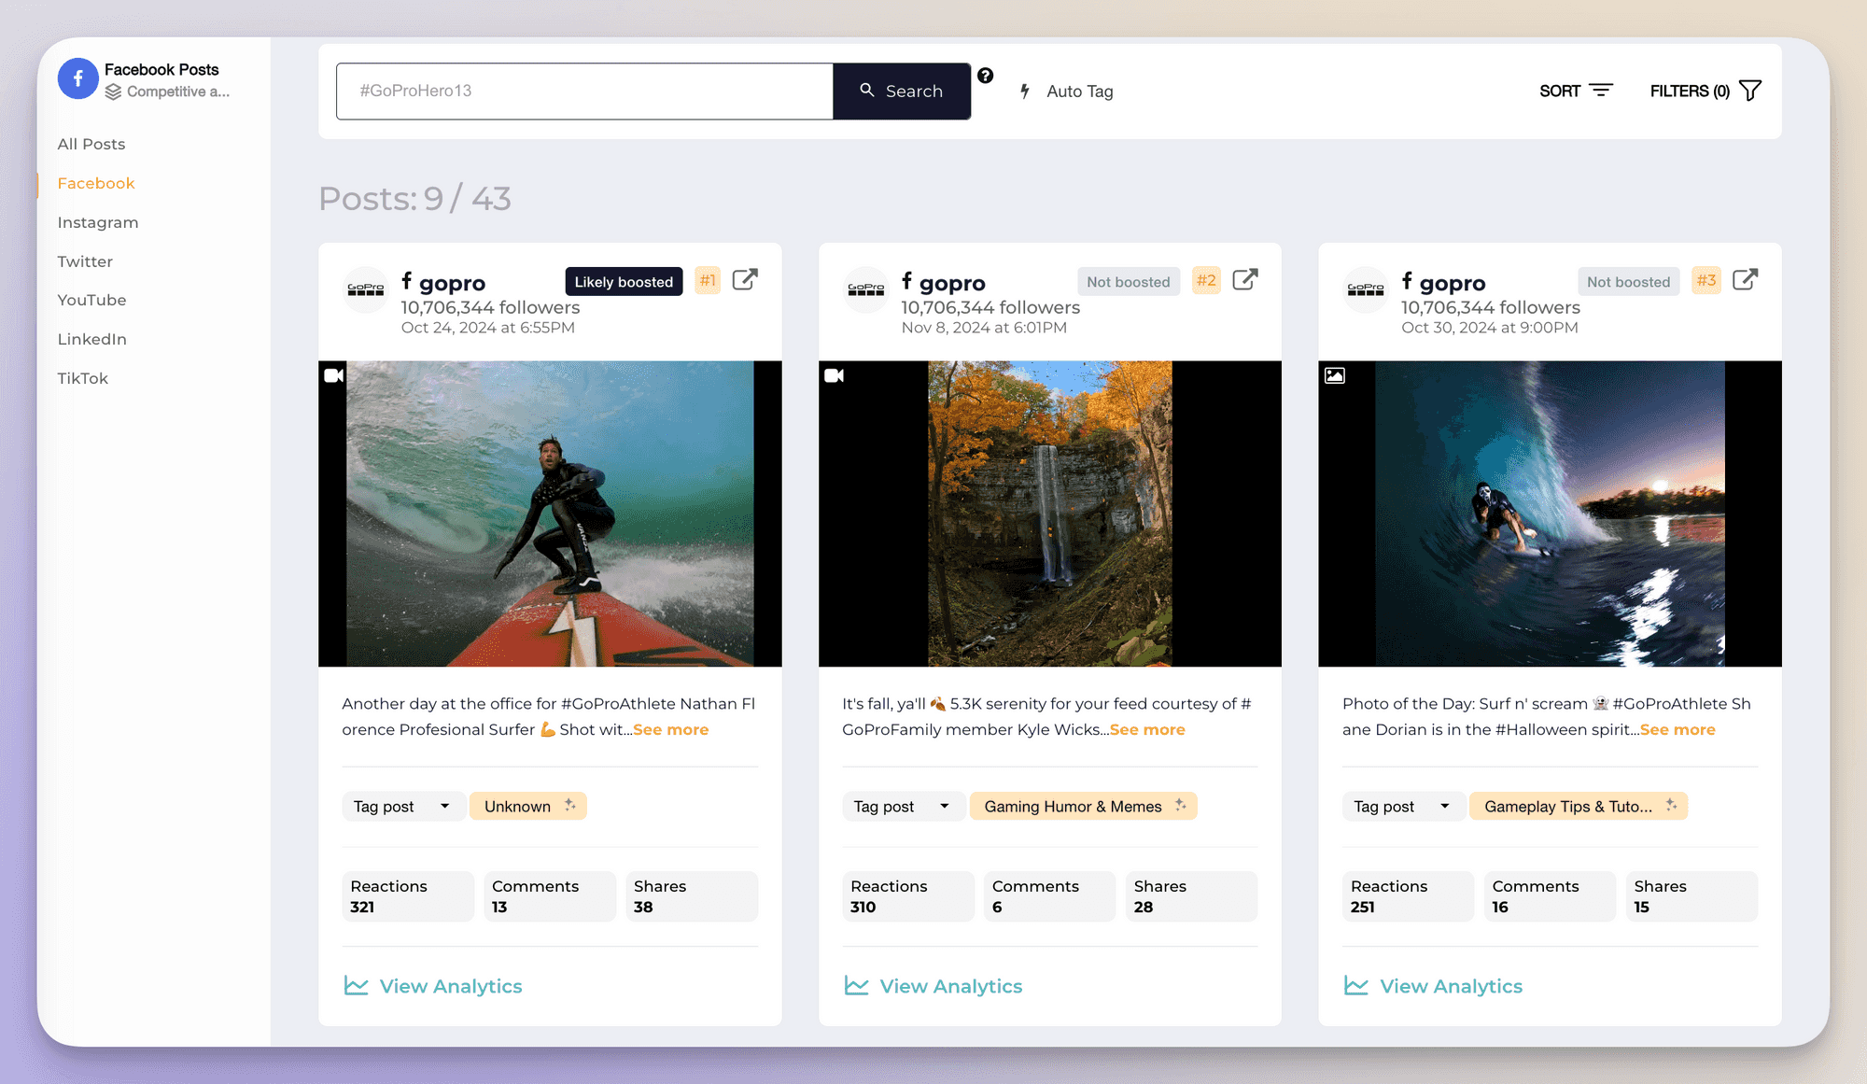1867x1084 pixels.
Task: Click the sparkle icon on Gaming Humor & Memes tag
Action: click(1181, 805)
